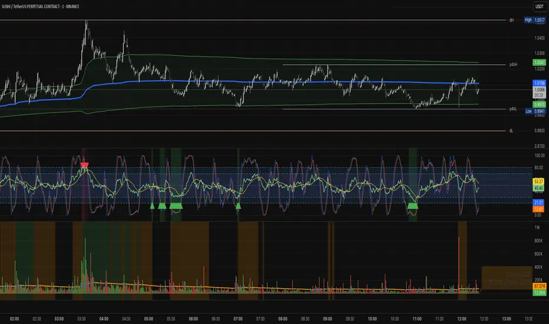Click the wide green buy marker near 11:00

coord(412,206)
